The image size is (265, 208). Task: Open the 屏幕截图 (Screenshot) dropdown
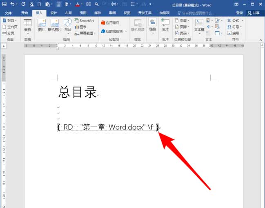(85, 33)
